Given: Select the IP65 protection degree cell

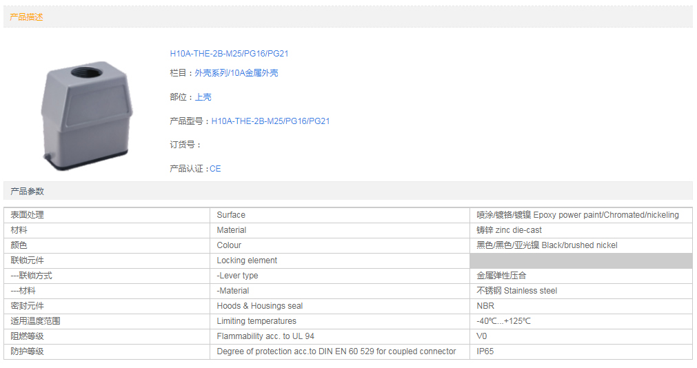Looking at the screenshot, I should [x=485, y=351].
